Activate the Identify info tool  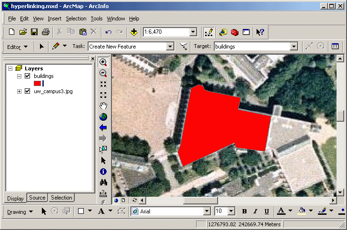pos(103,172)
